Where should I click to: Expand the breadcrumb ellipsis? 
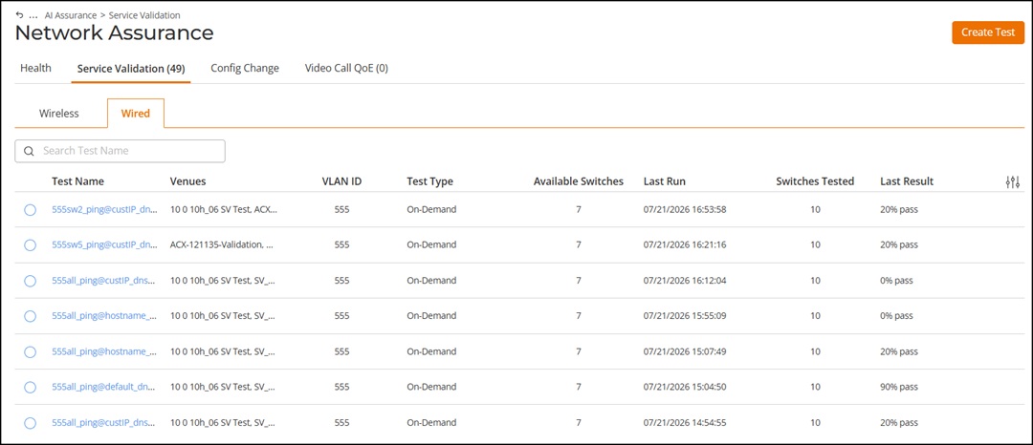tap(33, 15)
